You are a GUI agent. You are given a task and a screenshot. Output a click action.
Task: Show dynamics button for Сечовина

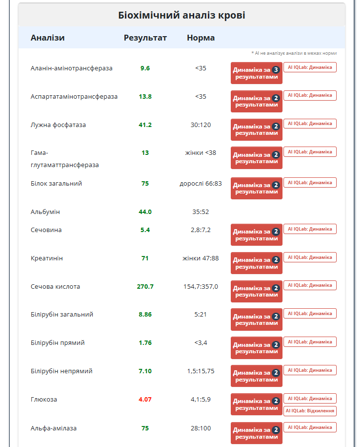[x=256, y=235]
